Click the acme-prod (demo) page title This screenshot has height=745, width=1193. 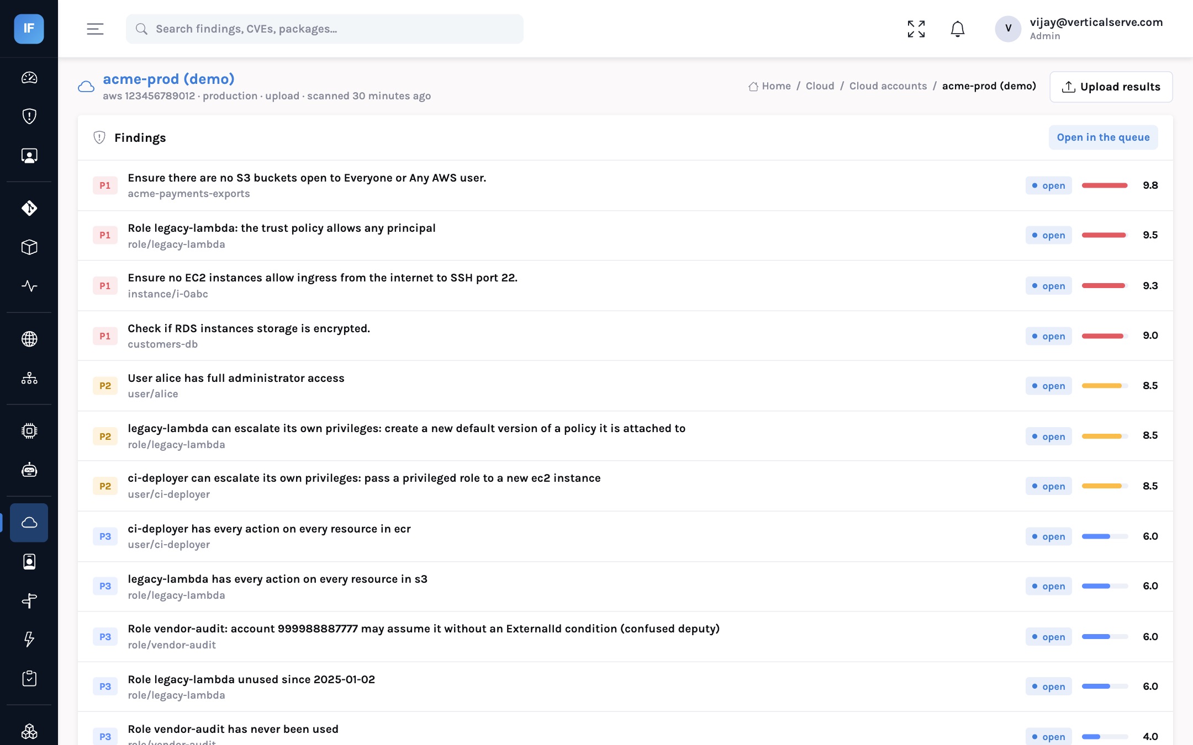pyautogui.click(x=168, y=79)
